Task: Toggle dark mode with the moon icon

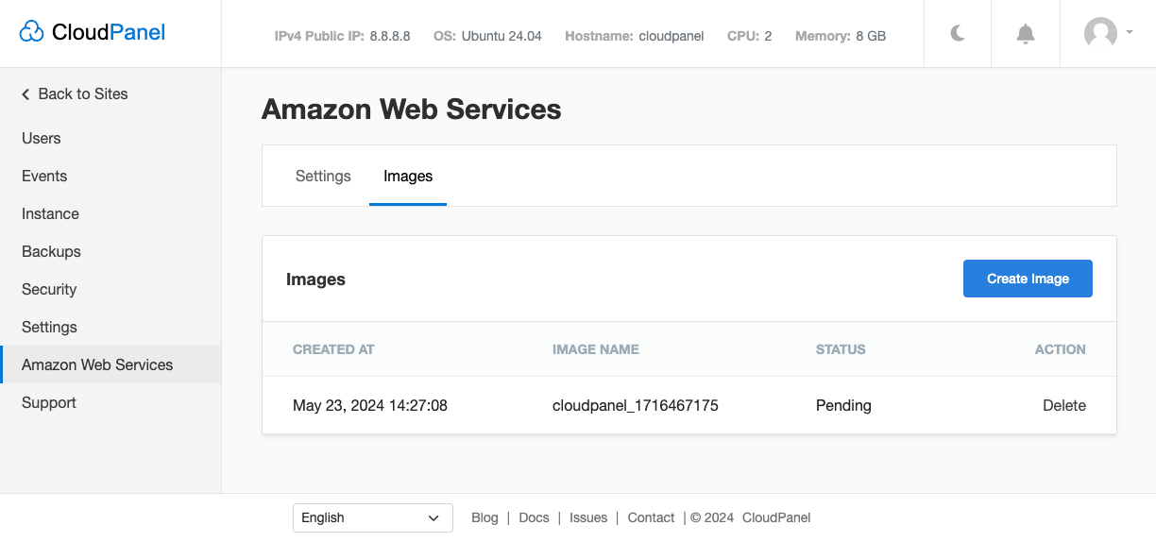Action: click(x=958, y=34)
